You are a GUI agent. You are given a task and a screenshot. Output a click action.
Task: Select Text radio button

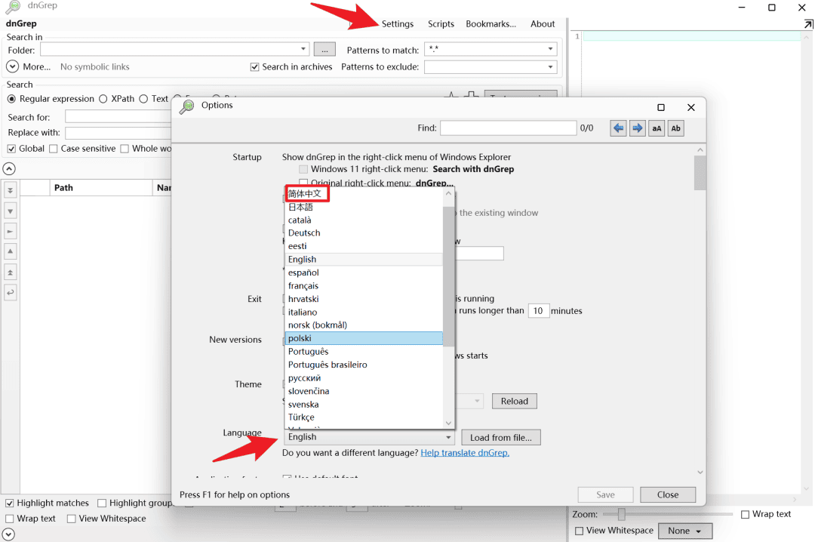pos(143,99)
